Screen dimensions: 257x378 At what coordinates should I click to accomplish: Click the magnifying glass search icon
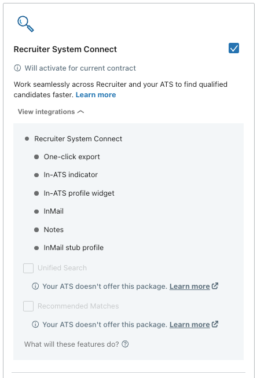coord(25,24)
